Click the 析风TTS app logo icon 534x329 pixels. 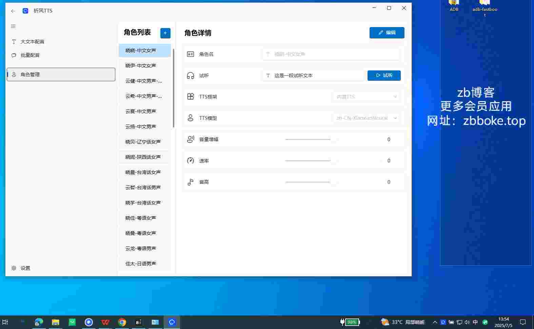tap(25, 11)
